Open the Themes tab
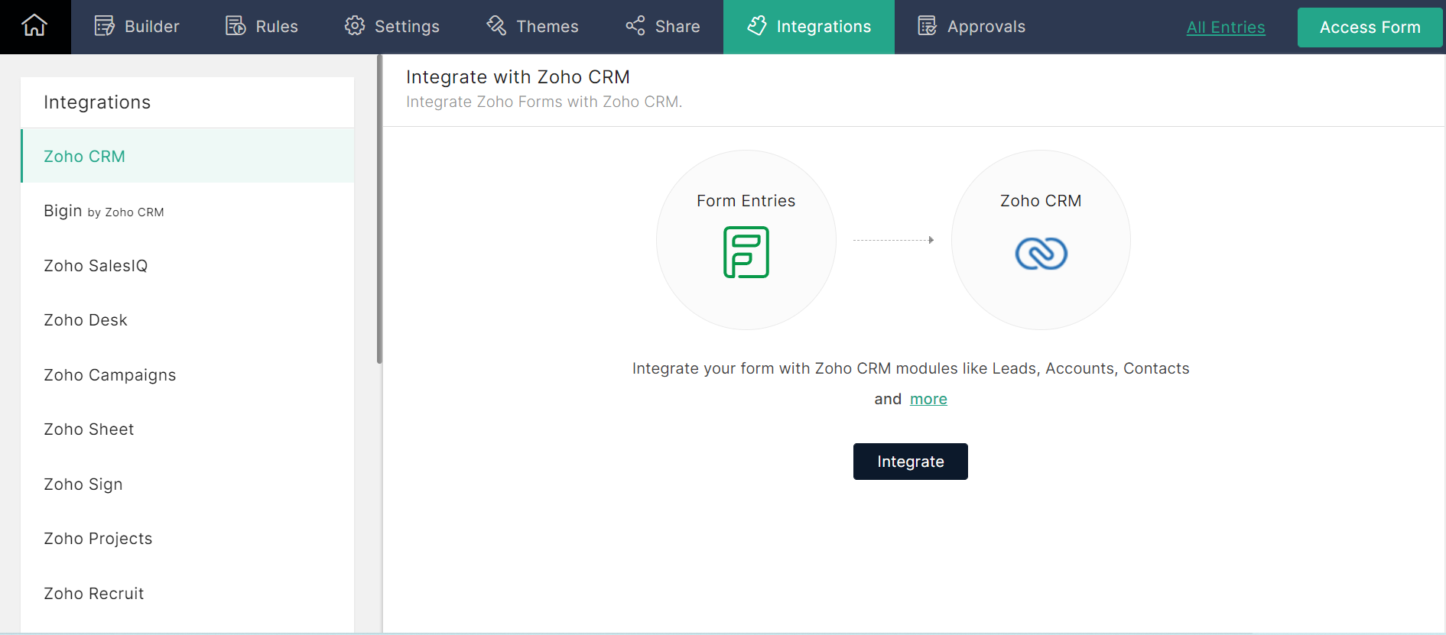1446x635 pixels. [532, 27]
